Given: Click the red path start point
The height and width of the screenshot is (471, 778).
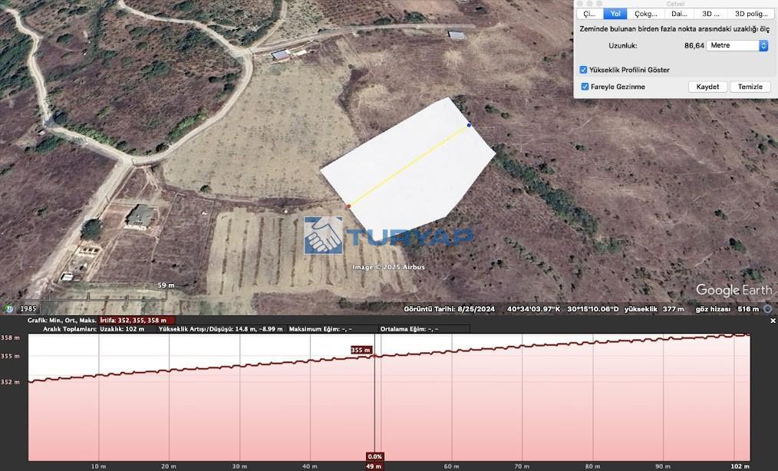Looking at the screenshot, I should click(348, 206).
